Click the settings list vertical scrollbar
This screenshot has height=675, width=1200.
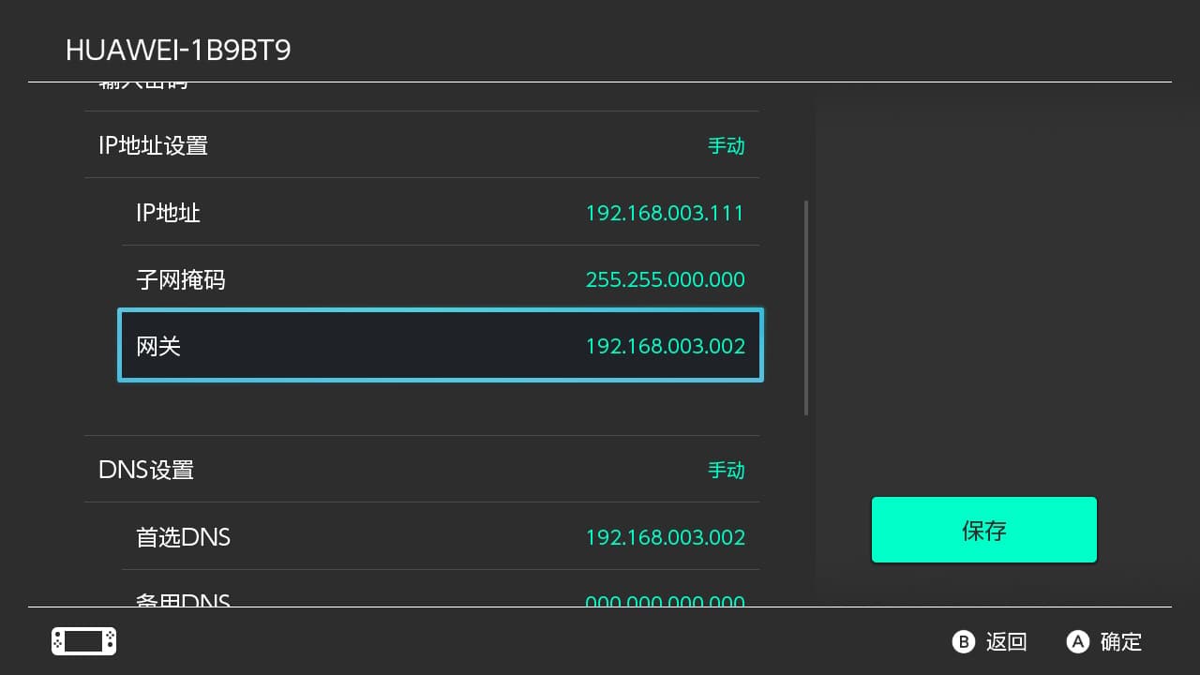click(x=806, y=307)
